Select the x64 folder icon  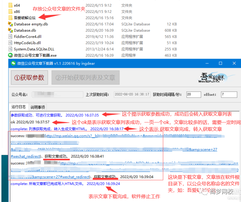coord(10,5)
